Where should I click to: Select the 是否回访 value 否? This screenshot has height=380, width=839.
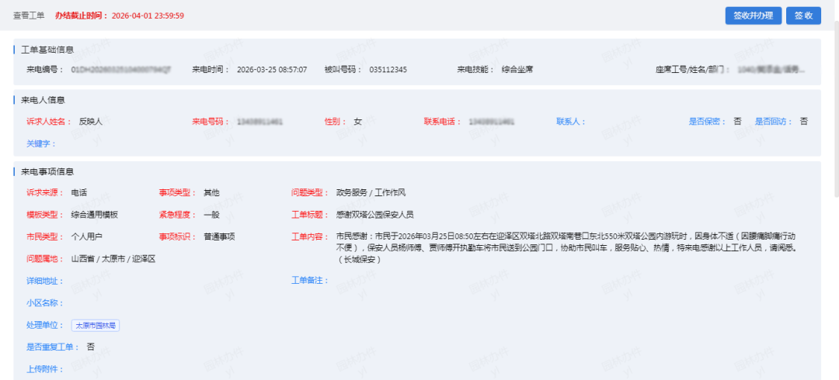[804, 121]
